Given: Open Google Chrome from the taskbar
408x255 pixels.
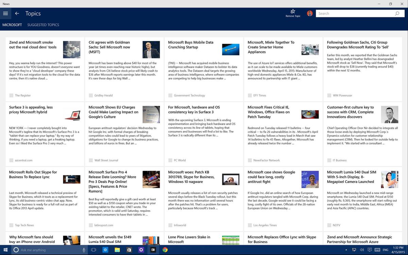Looking at the screenshot, I should [x=165, y=250].
